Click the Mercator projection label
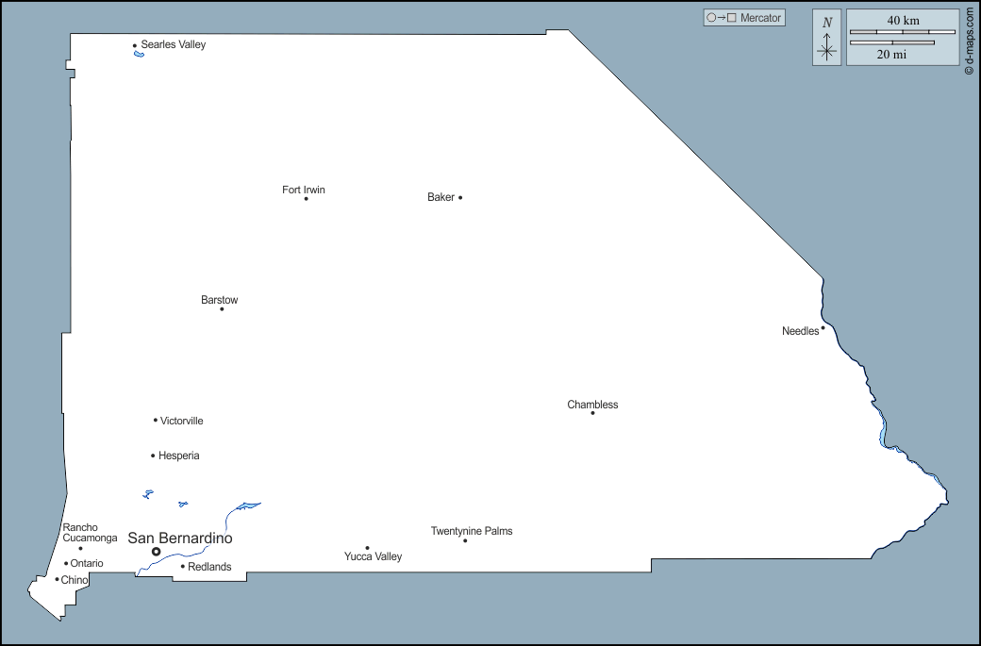 760,18
